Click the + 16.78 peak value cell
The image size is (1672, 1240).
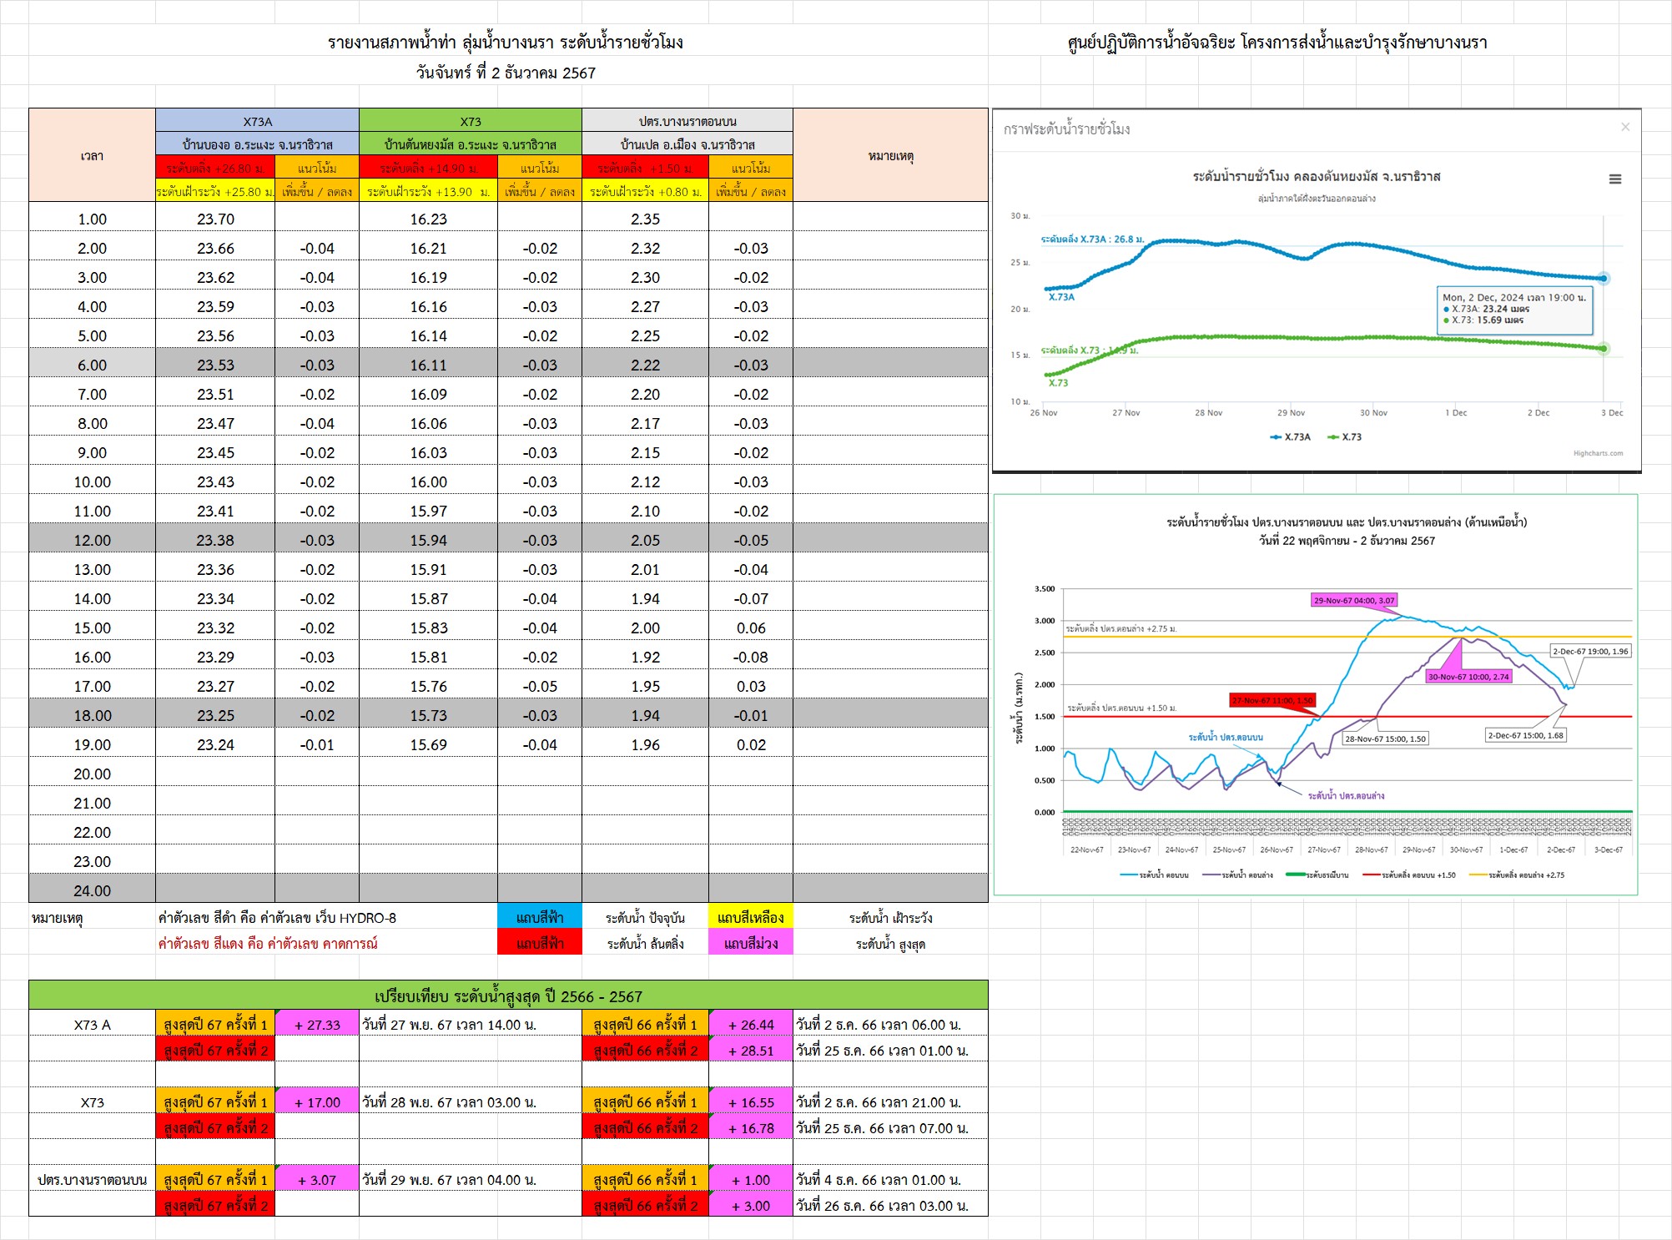[x=751, y=1127]
